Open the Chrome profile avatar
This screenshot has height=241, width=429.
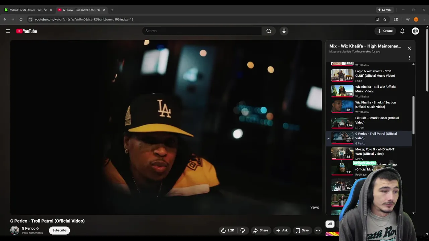tap(416, 19)
